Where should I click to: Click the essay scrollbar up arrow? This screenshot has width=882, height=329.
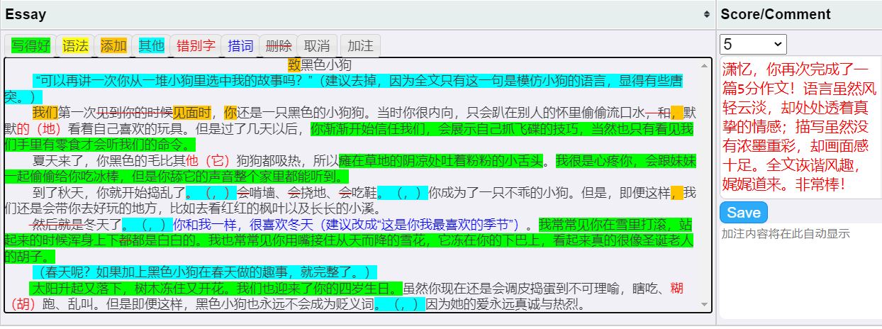[x=704, y=66]
